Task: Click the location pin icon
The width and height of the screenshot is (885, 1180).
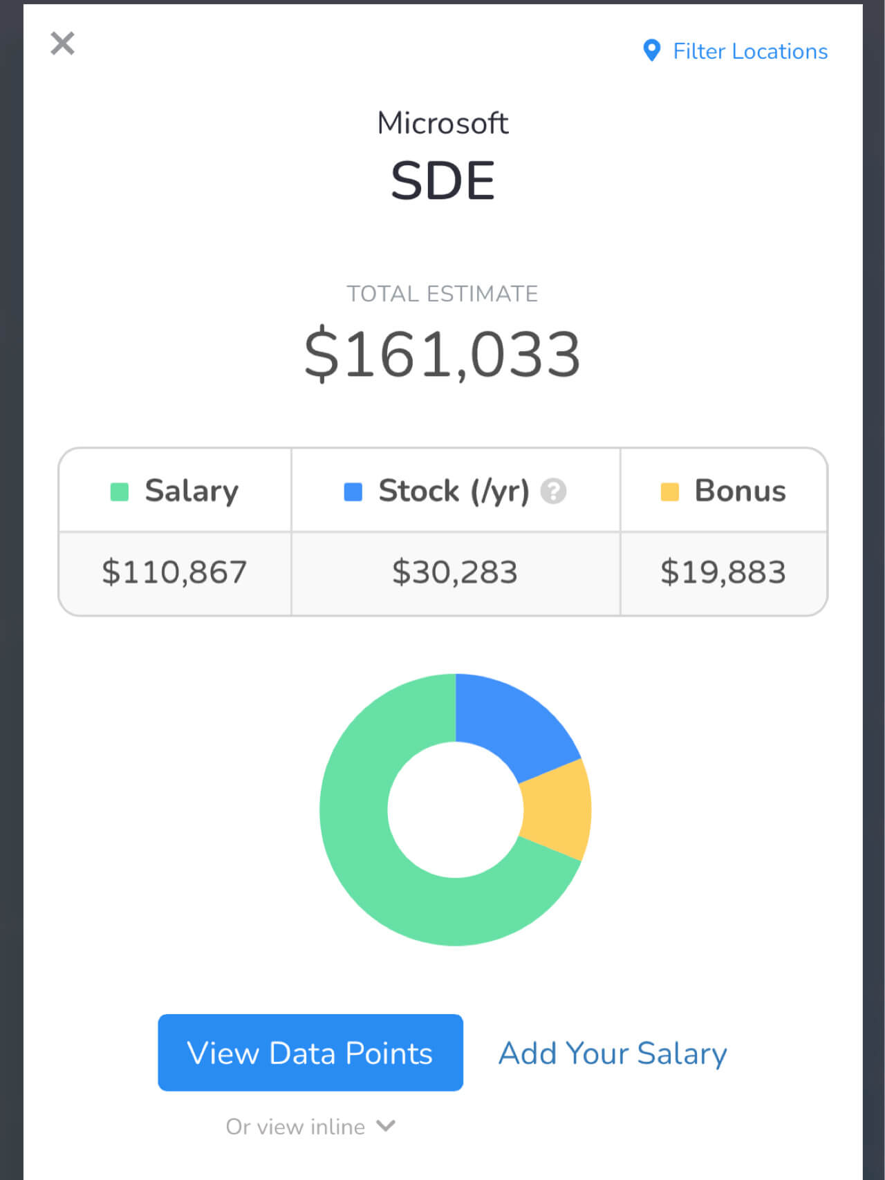Action: pyautogui.click(x=651, y=50)
